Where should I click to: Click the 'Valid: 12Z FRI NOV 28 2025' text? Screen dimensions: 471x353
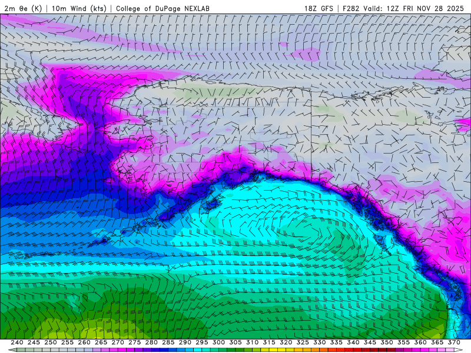(414, 8)
